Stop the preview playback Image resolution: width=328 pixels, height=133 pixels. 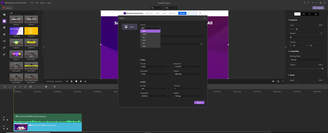[x=76, y=81]
